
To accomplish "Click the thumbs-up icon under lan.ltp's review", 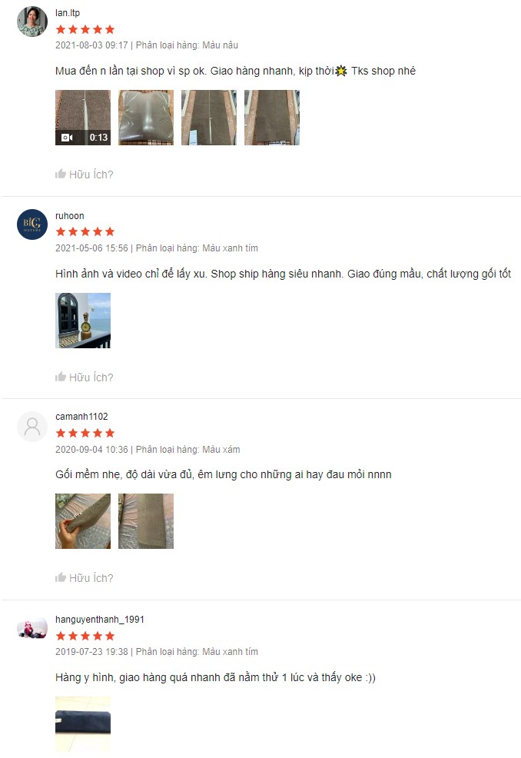I will (61, 174).
